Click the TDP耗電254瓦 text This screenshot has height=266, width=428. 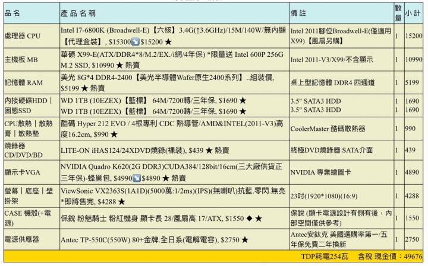325,257
